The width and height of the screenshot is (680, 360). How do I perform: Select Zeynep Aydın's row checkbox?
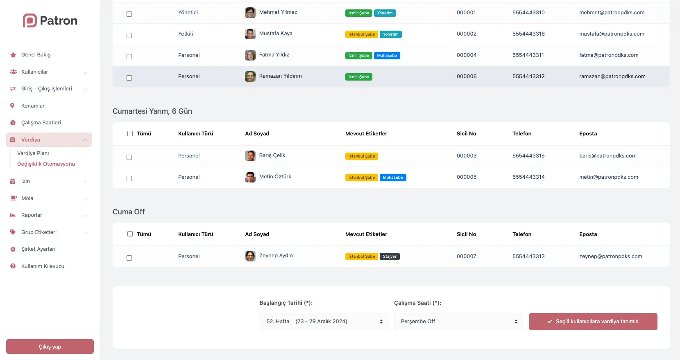(x=129, y=258)
